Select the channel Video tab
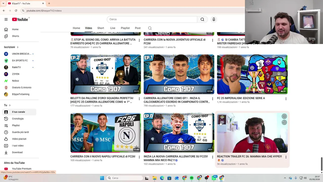Viewport: 323px width, 182px height. [x=89, y=28]
